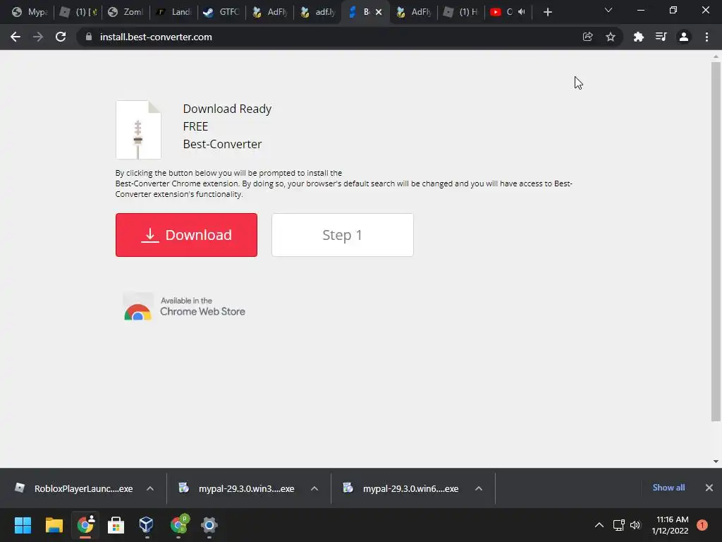Open the tab search dropdown arrow

(608, 10)
